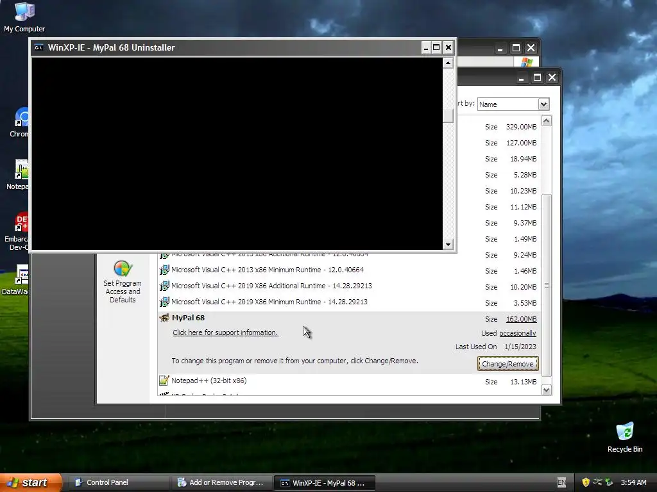This screenshot has width=657, height=492.
Task: Click Visual C++ 2013 x86 Minimum Runtime icon
Action: 164,270
